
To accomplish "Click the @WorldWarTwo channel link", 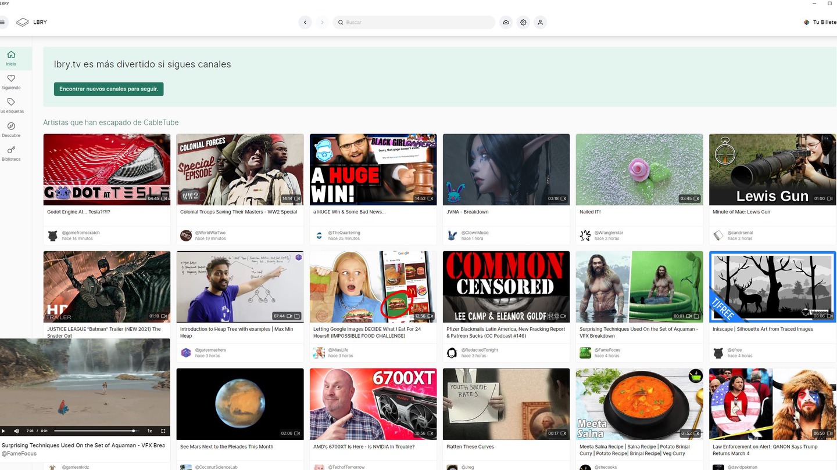I will pyautogui.click(x=210, y=233).
